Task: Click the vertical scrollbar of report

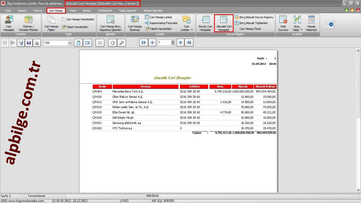Action: (358, 119)
